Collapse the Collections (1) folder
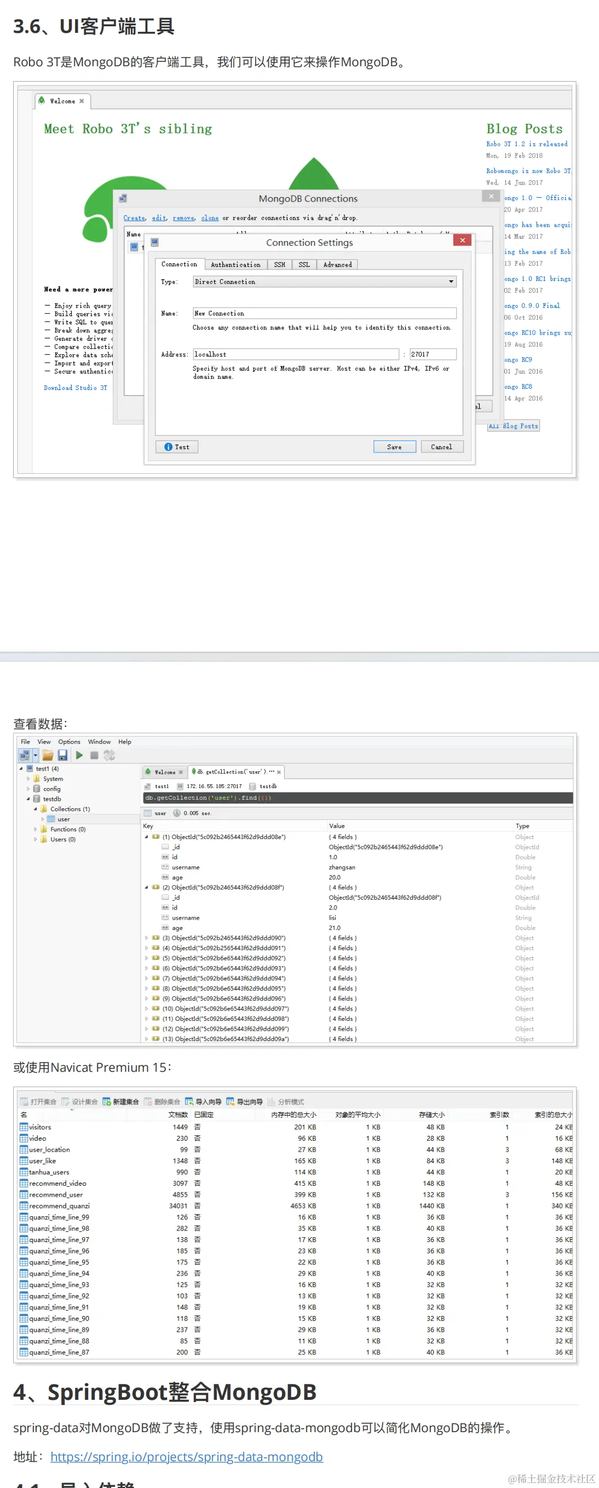599x1488 pixels. [x=35, y=809]
